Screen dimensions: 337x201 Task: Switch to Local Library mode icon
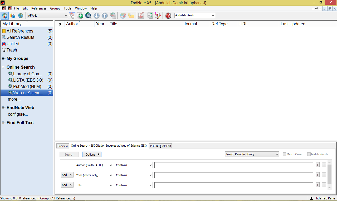point(13,16)
